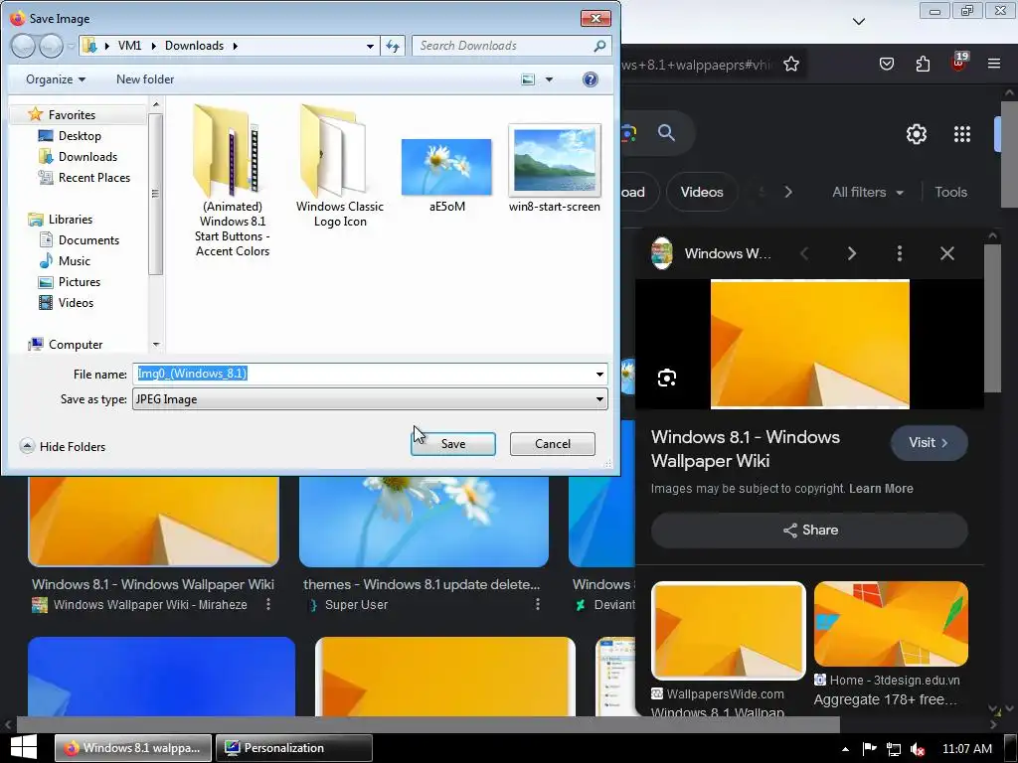Viewport: 1018px width, 763px height.
Task: Expand the address bar history dropdown
Action: coord(370,46)
